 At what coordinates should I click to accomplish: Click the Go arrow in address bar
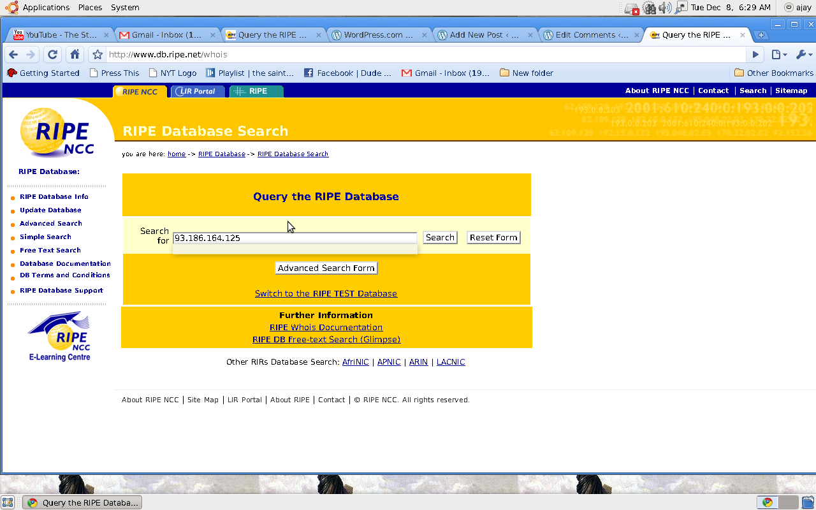pos(755,55)
